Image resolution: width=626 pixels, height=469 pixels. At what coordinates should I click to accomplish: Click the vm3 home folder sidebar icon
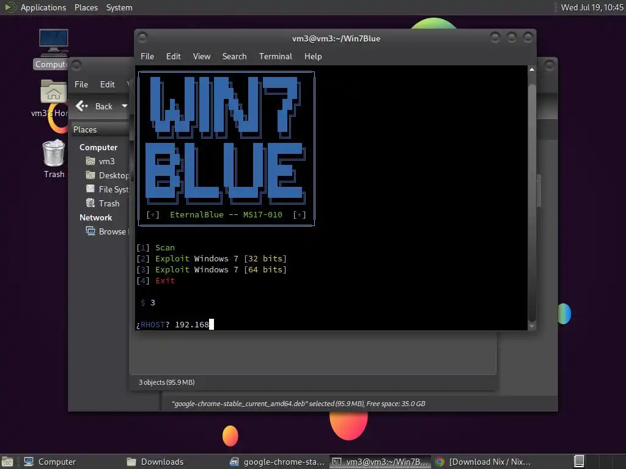(90, 161)
